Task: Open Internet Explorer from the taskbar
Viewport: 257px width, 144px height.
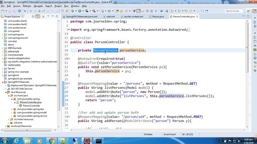Action: [16, 141]
